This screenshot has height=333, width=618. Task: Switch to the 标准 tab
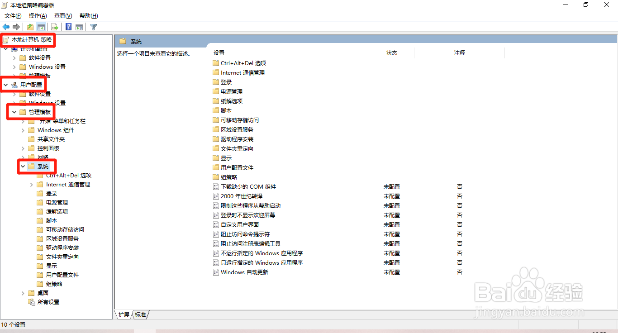(141, 314)
